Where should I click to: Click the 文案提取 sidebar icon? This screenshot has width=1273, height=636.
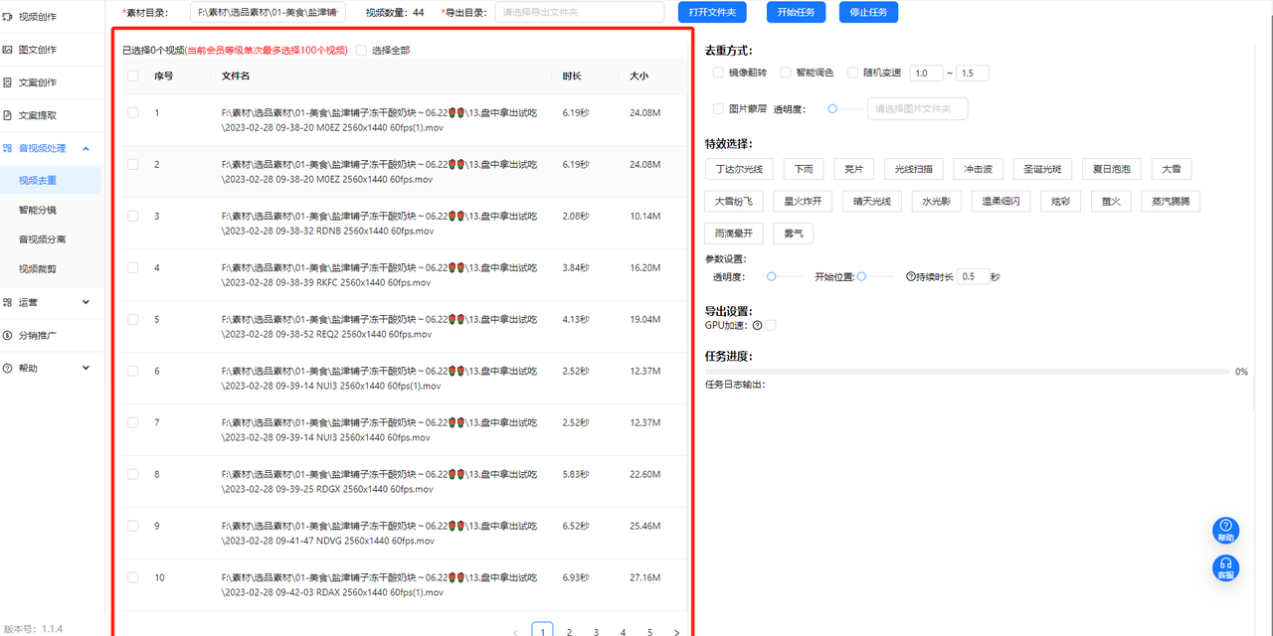8,114
